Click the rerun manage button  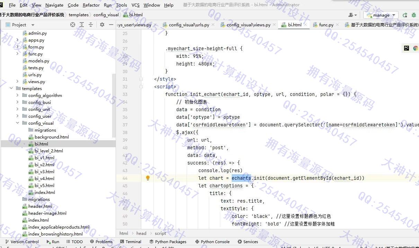point(405,15)
